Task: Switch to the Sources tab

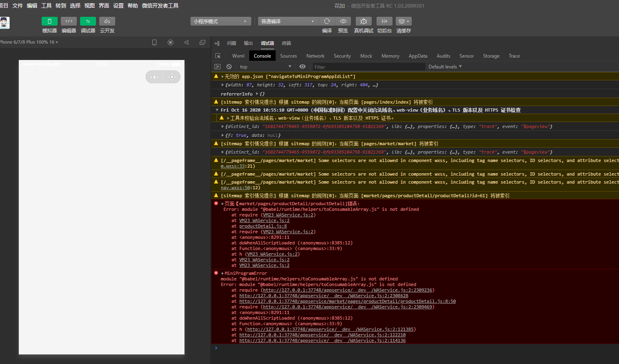Action: (288, 56)
